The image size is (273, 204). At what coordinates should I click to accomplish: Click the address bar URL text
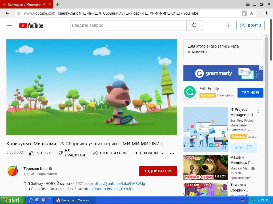(x=39, y=13)
